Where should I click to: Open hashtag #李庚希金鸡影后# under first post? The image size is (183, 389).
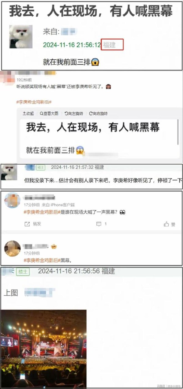(x=34, y=102)
